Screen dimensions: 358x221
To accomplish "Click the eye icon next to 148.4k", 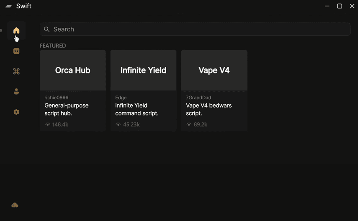I will [47, 124].
